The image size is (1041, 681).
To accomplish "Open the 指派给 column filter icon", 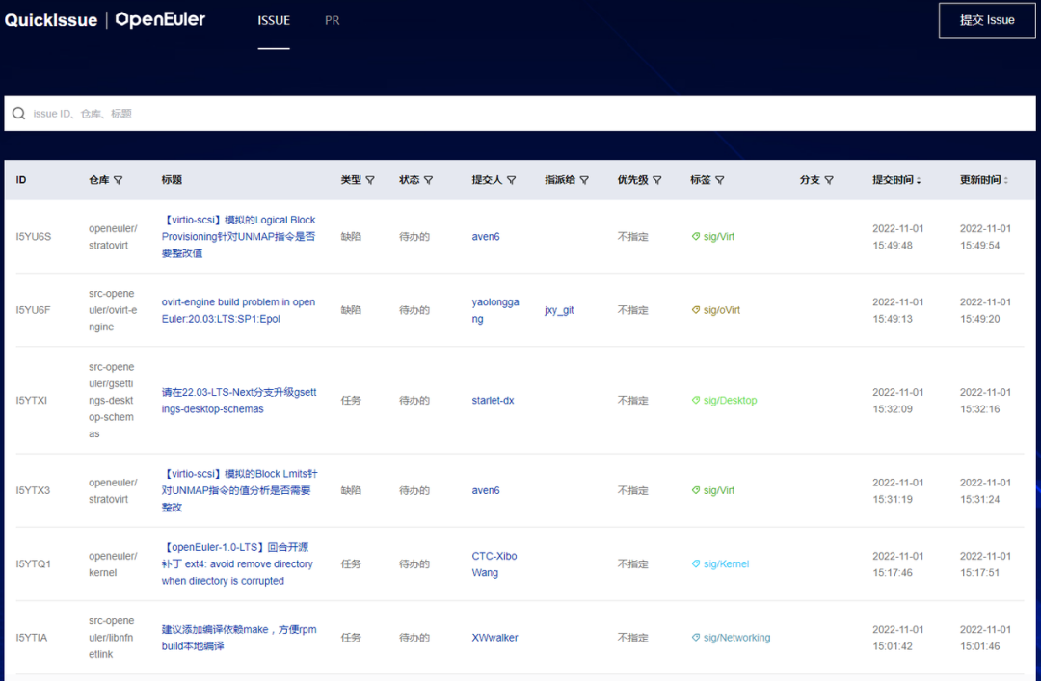I will pyautogui.click(x=584, y=180).
